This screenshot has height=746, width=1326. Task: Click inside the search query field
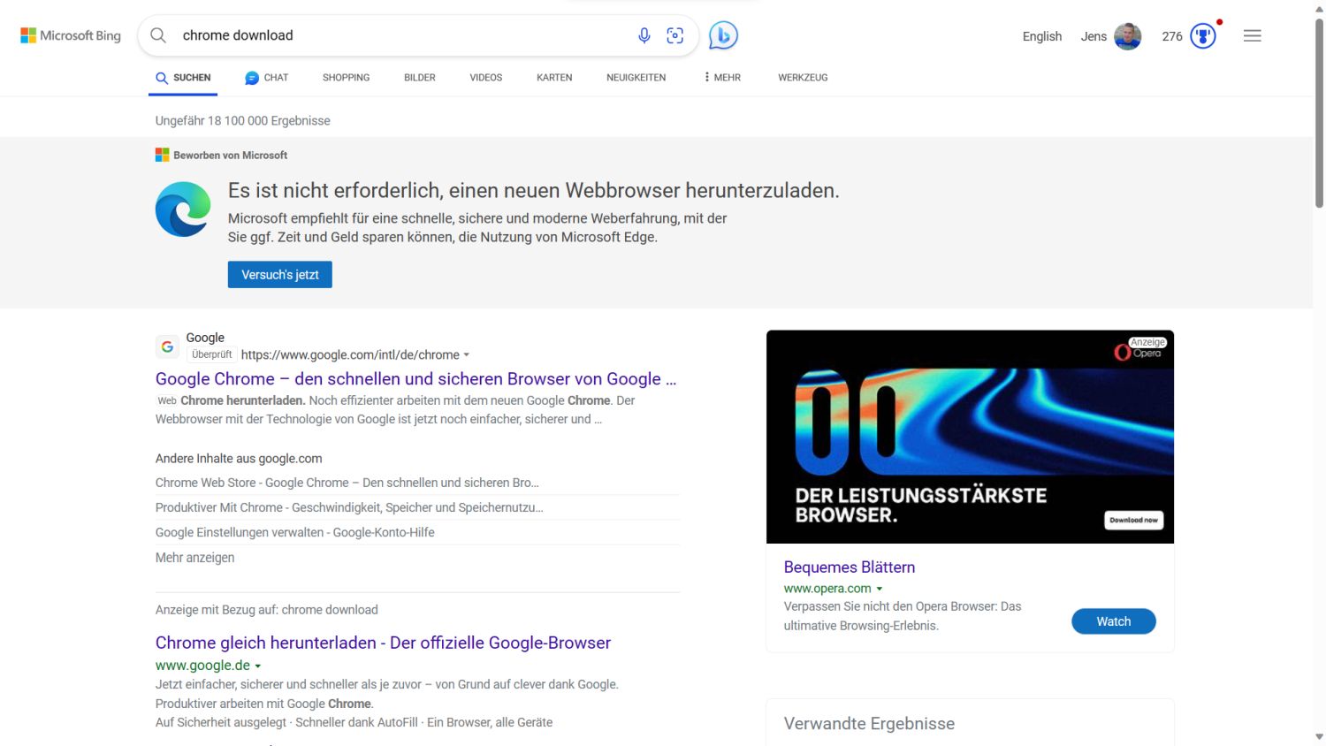(398, 35)
